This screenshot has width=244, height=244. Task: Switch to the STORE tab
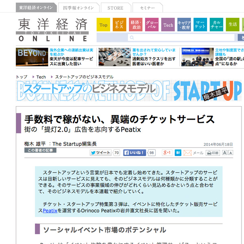pyautogui.click(x=115, y=8)
